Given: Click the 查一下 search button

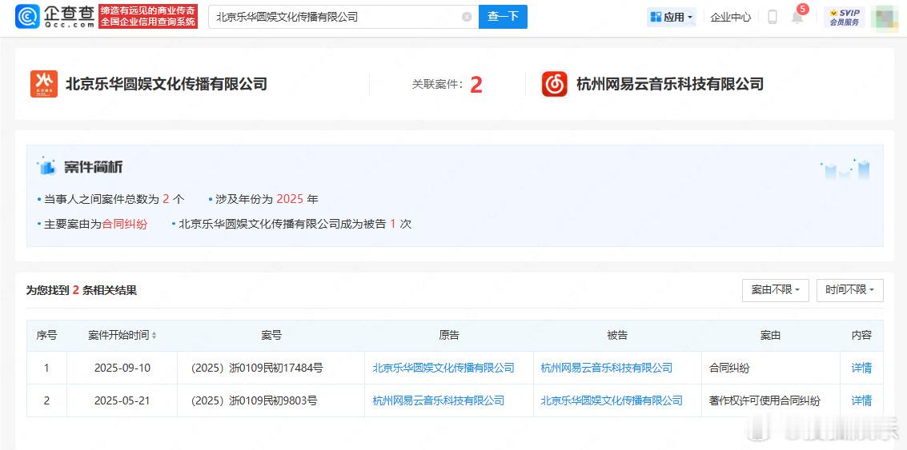Looking at the screenshot, I should (503, 17).
